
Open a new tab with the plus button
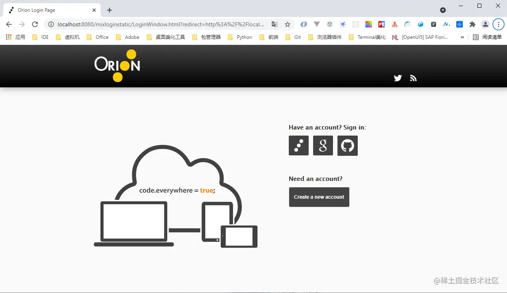click(x=110, y=10)
